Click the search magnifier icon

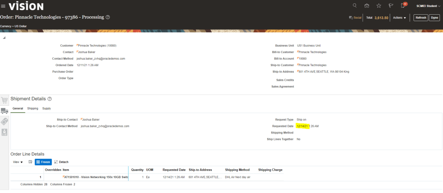tap(355, 6)
